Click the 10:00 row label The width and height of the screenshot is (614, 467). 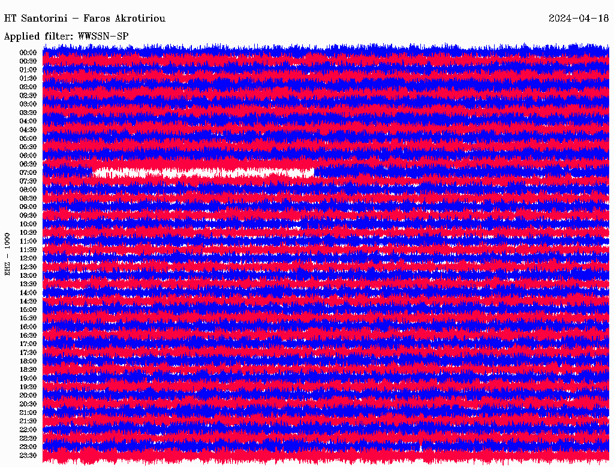point(28,224)
